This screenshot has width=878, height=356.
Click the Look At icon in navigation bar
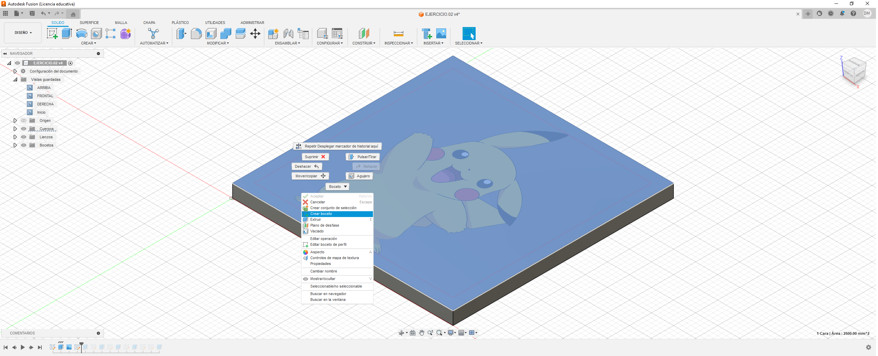(412, 333)
